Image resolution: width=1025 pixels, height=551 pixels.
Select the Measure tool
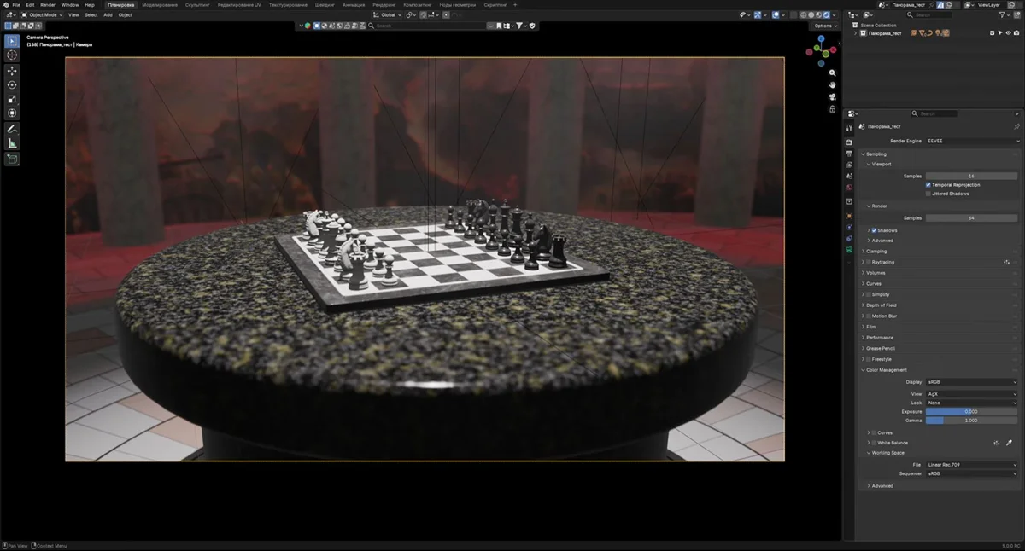click(x=12, y=143)
